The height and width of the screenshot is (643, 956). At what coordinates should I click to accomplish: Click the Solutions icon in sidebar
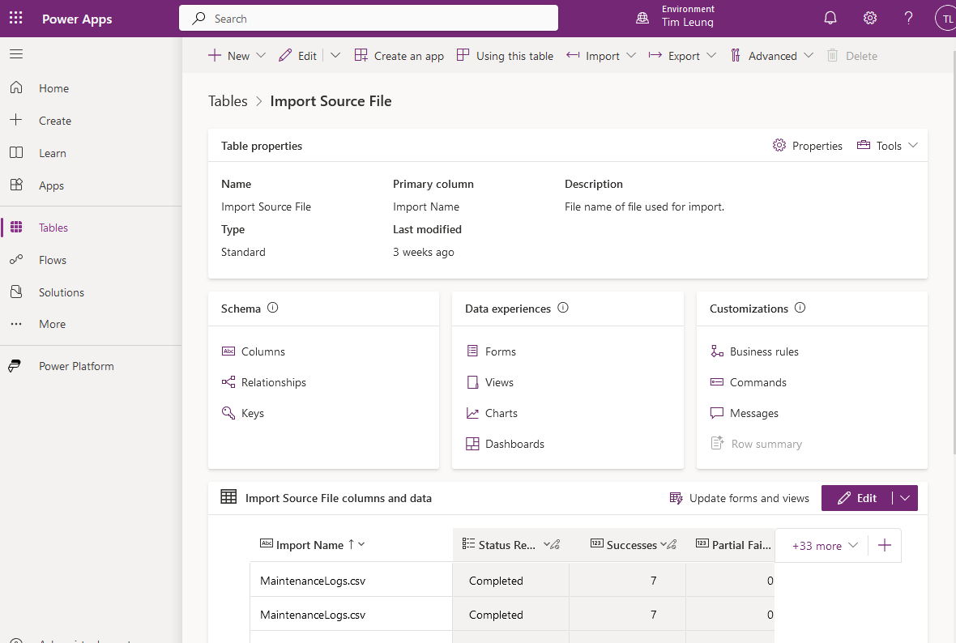coord(16,292)
